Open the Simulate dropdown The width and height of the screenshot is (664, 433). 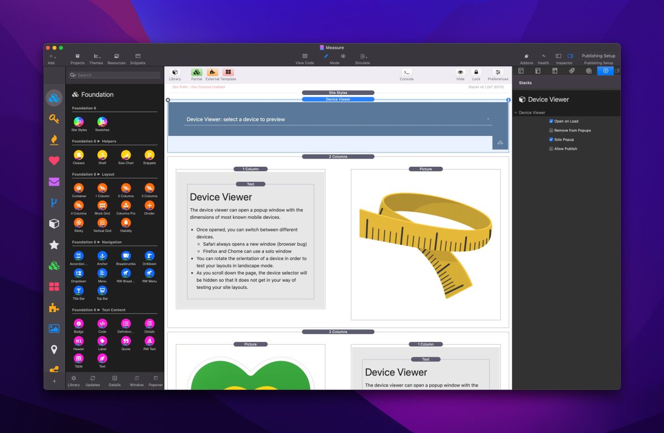(363, 56)
